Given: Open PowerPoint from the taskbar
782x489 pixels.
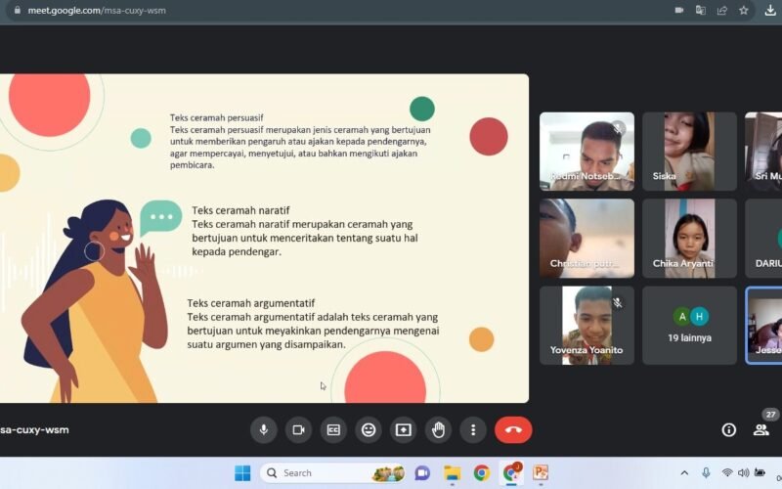Looking at the screenshot, I should point(541,473).
